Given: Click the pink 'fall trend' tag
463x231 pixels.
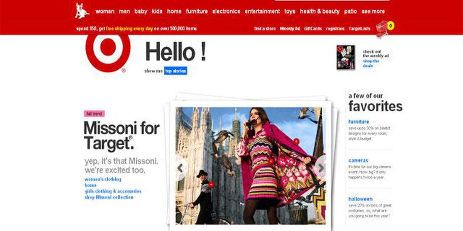Looking at the screenshot, I should point(94,114).
